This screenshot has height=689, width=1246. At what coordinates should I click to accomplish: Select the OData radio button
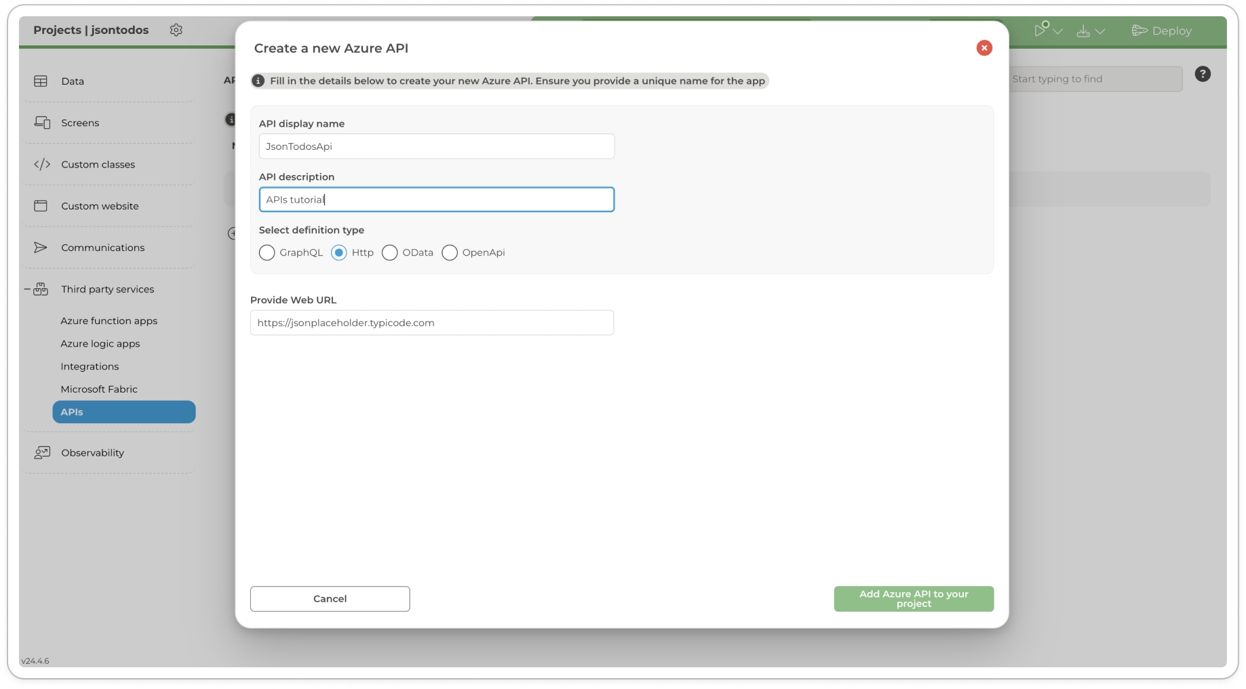click(x=389, y=253)
